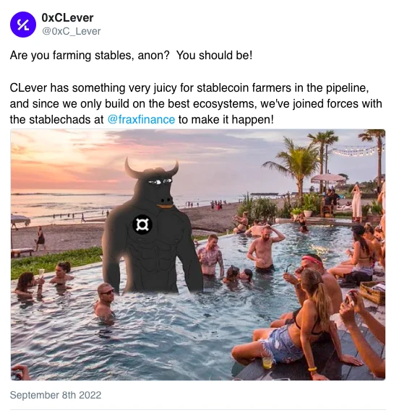Click the 0xCLever display name
The width and height of the screenshot is (394, 418).
coord(67,18)
